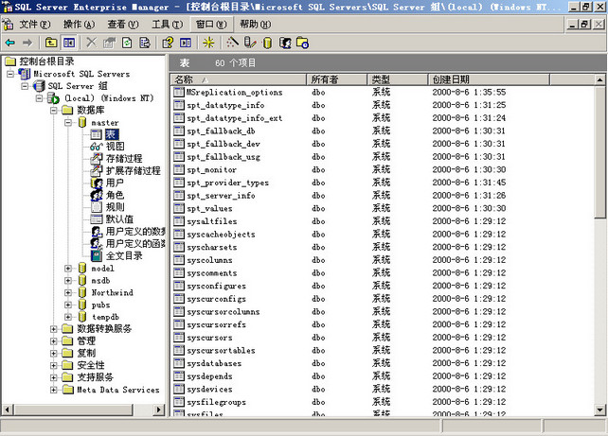The width and height of the screenshot is (608, 436).
Task: Select the 视图 (Views) glasses node
Action: point(115,147)
